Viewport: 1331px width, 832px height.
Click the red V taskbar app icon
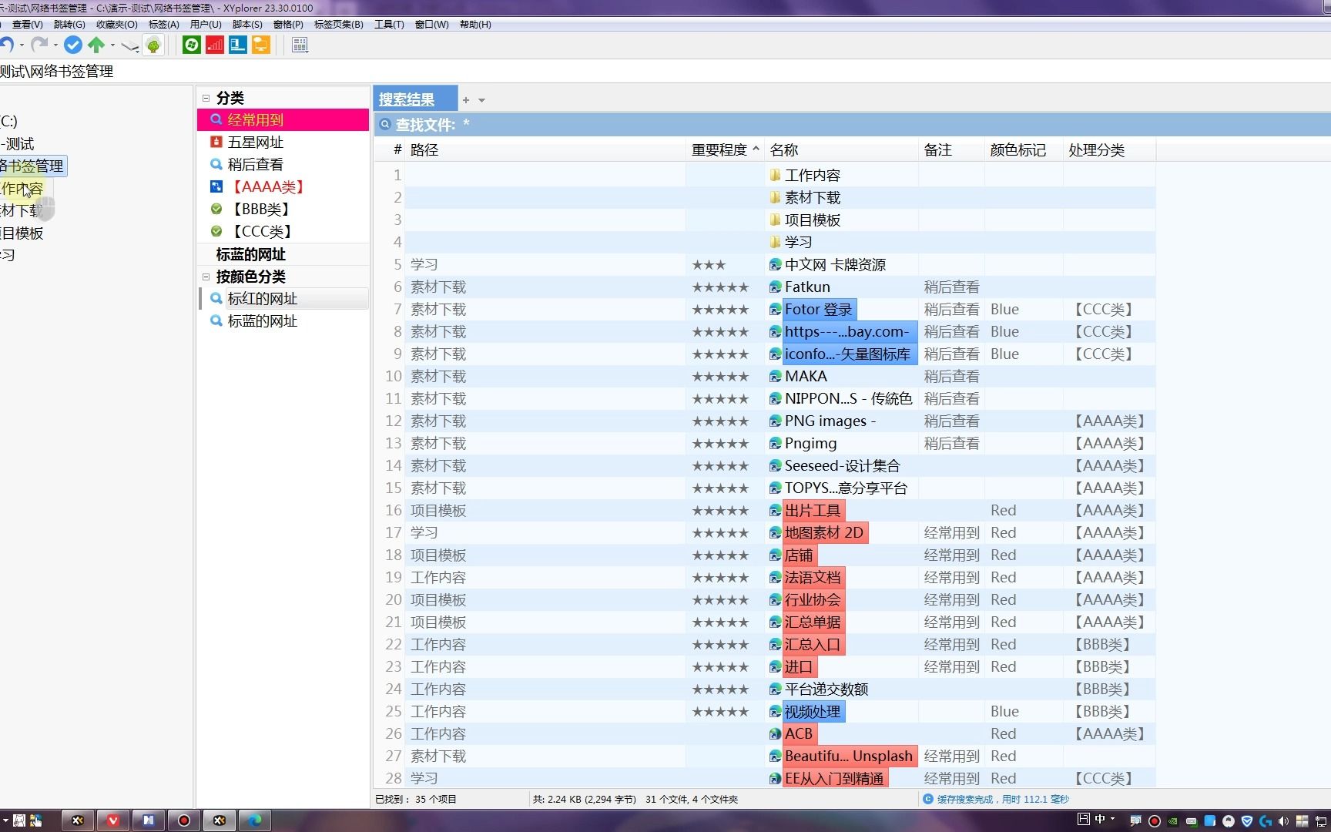(112, 820)
